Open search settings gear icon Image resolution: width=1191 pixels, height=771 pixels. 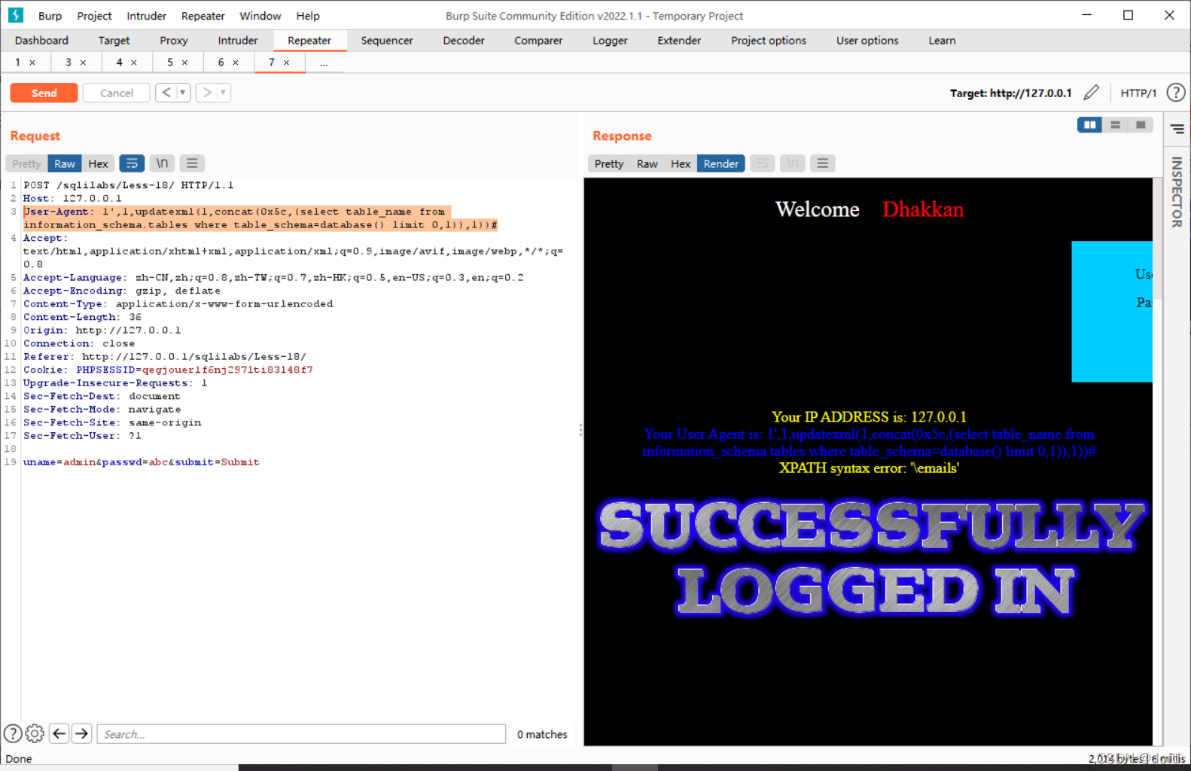(35, 733)
